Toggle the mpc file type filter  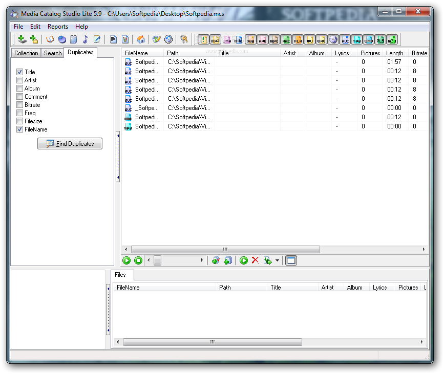[x=274, y=39]
